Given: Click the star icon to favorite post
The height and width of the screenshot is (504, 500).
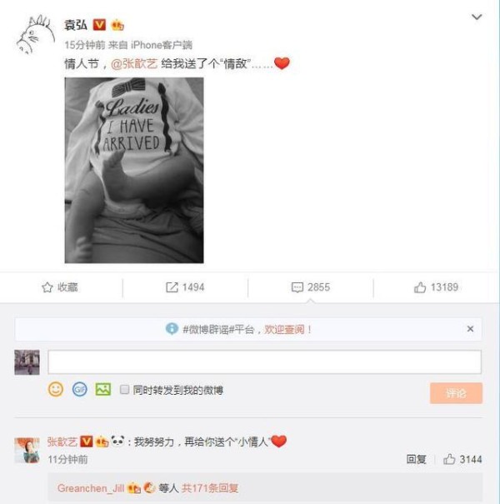Looking at the screenshot, I should [x=47, y=287].
